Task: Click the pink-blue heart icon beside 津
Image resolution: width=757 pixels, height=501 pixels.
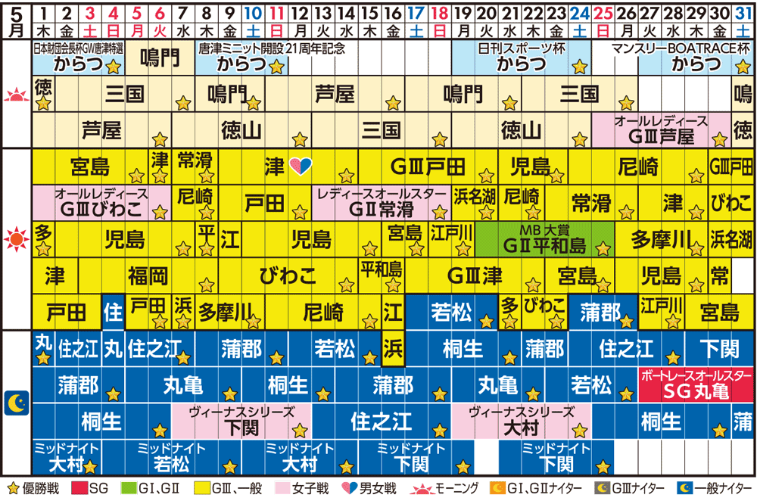Action: 301,166
